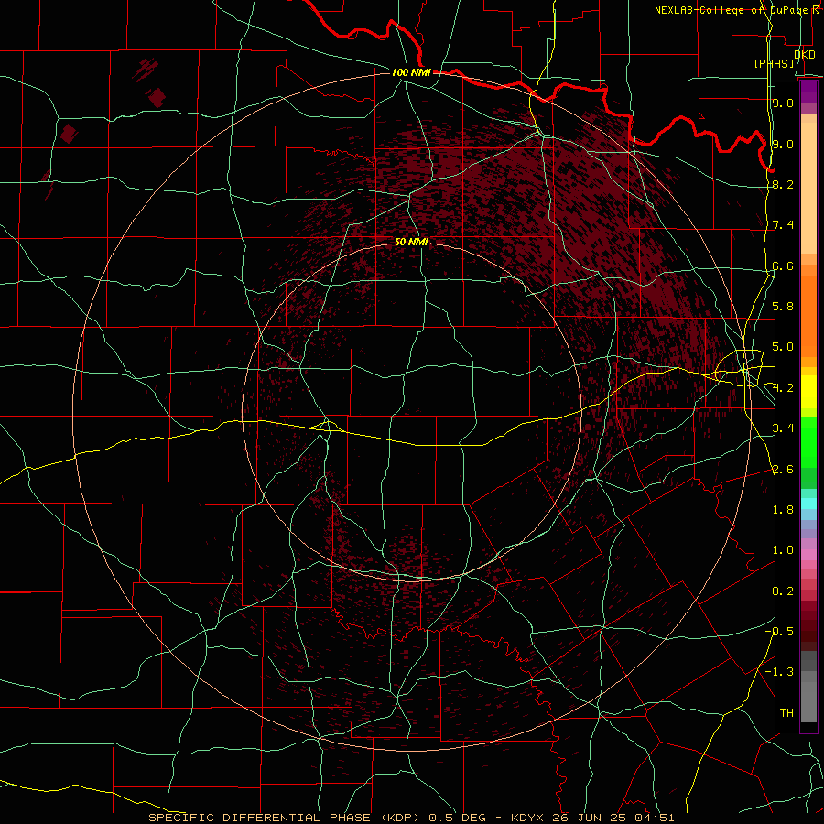This screenshot has width=824, height=824.
Task: Pick the pink swatch in the color bar
Action: pyautogui.click(x=808, y=555)
